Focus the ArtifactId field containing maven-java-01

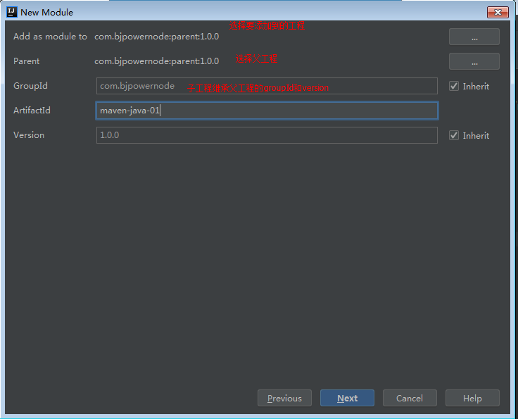pos(267,111)
